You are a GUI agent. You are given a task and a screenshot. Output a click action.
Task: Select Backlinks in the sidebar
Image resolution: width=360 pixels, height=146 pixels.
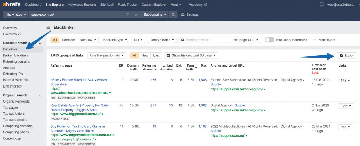coord(22,49)
